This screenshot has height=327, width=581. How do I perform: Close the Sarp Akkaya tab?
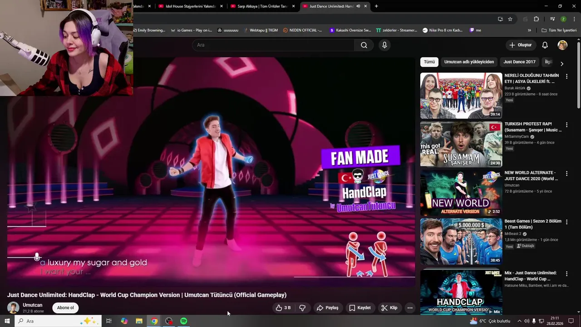[x=294, y=6]
